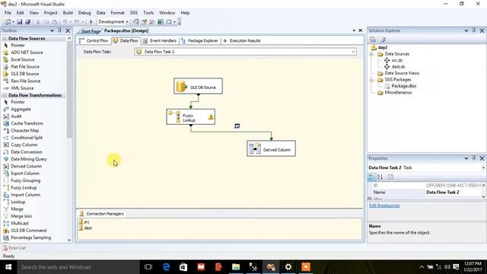Click the Save toolbar icon

20,22
